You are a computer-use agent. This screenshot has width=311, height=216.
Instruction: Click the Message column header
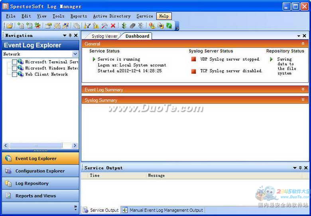click(x=225, y=175)
